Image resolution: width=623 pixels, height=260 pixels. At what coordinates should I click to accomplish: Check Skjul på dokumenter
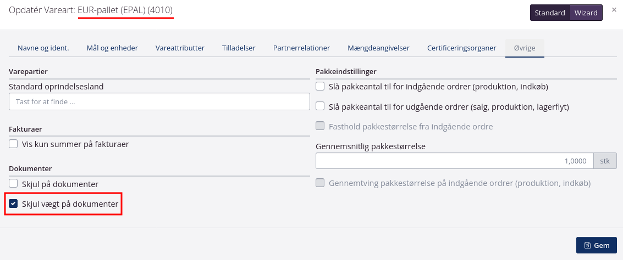click(x=14, y=184)
